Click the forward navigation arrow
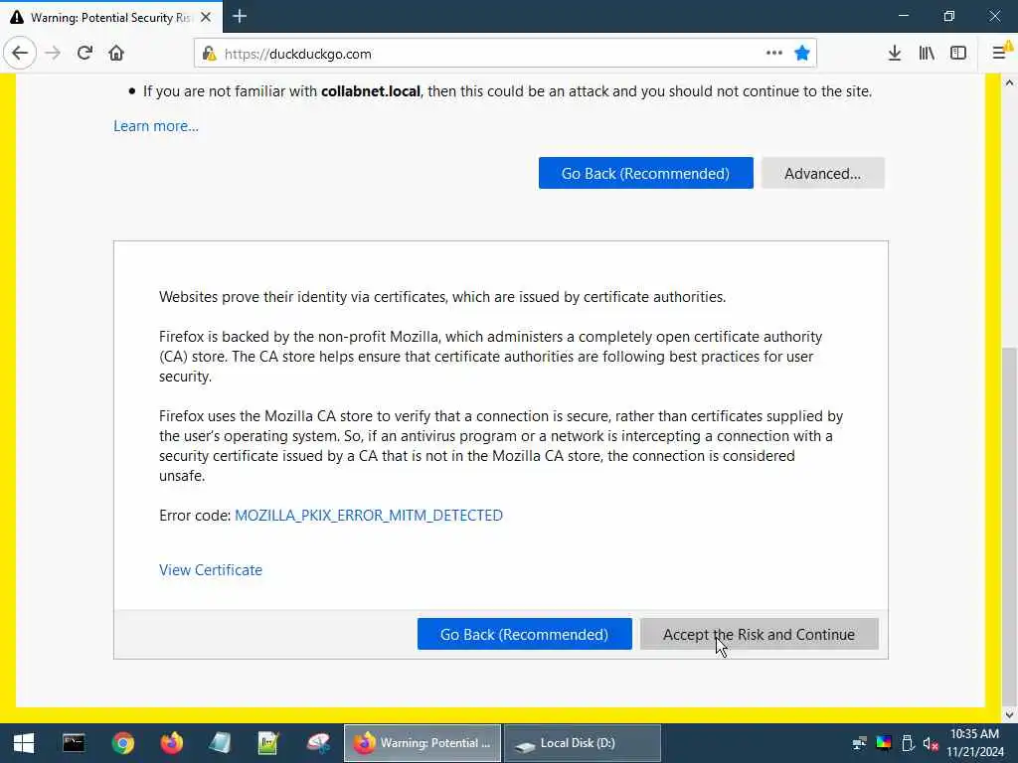Image resolution: width=1018 pixels, height=763 pixels. point(53,54)
